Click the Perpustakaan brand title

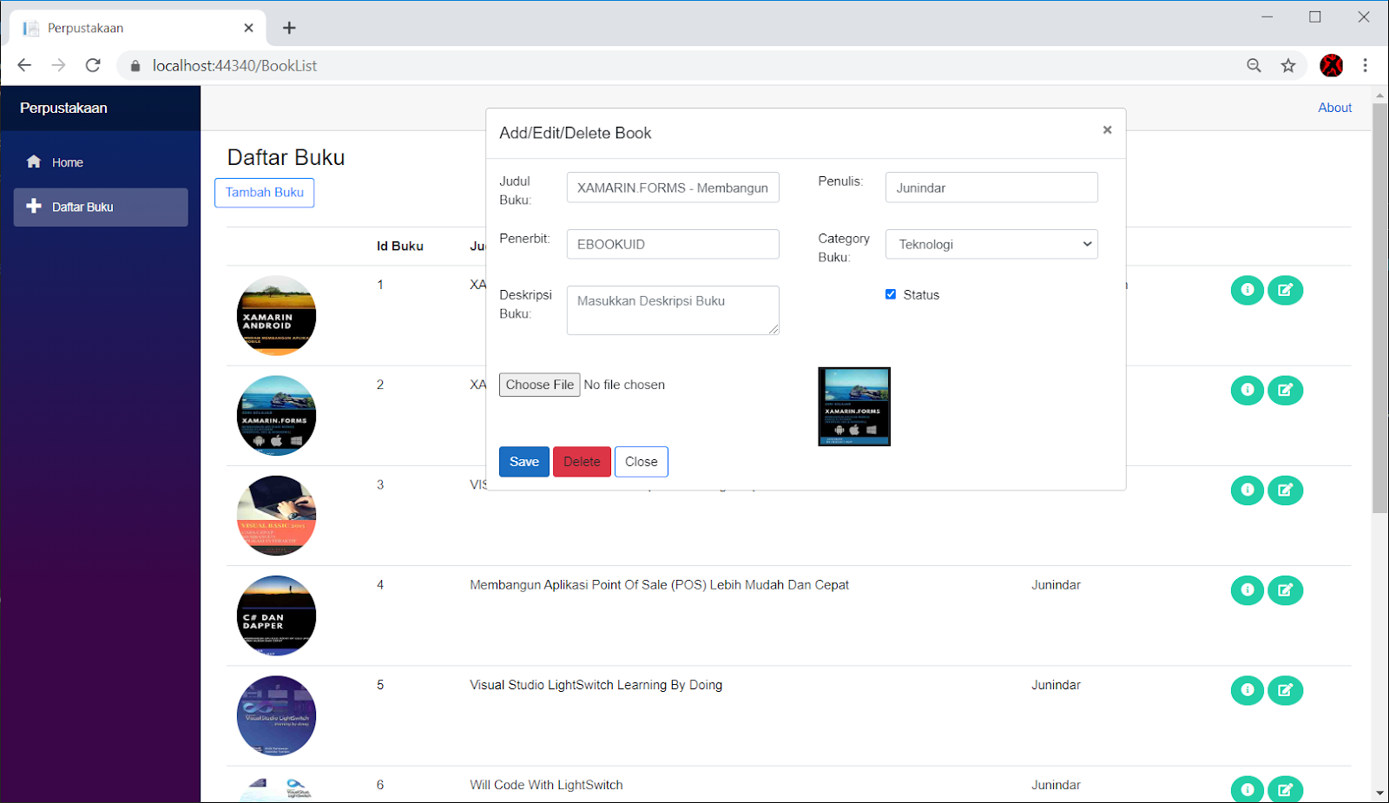point(63,108)
